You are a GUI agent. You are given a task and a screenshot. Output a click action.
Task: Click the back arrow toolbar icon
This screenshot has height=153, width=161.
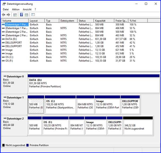tap(3, 15)
